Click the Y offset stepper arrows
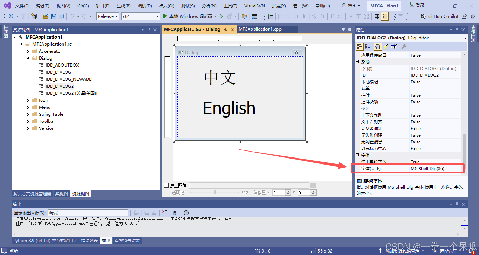The height and width of the screenshot is (255, 479). click(x=314, y=193)
